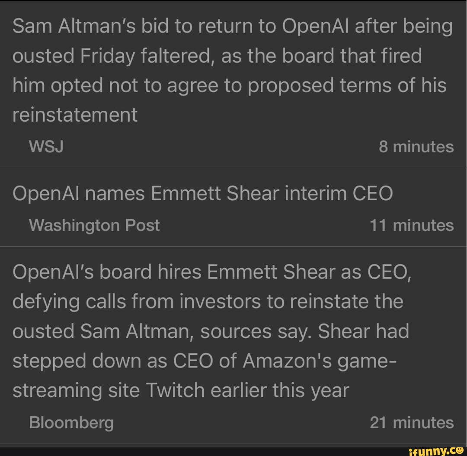Click the '21 minutes' timestamp
Image resolution: width=467 pixels, height=456 pixels.
pos(412,422)
